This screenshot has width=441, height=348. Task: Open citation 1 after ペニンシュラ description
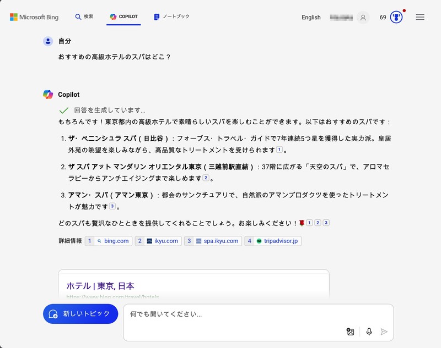(x=279, y=150)
